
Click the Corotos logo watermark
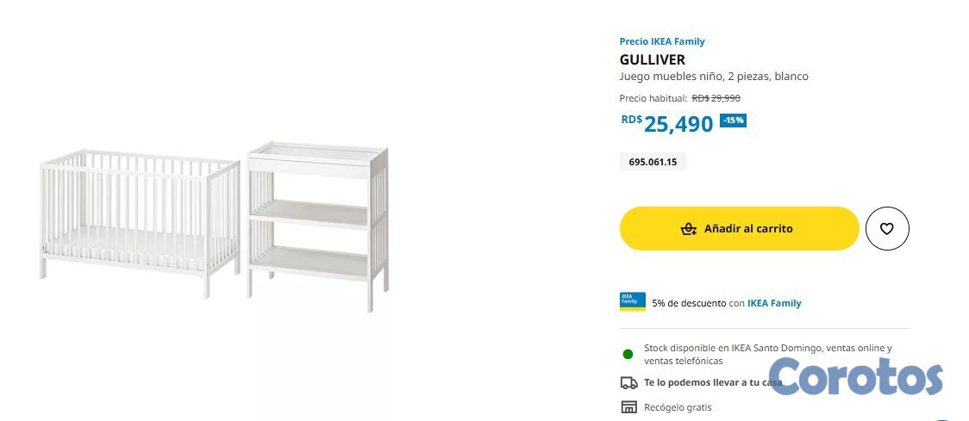[x=855, y=379]
